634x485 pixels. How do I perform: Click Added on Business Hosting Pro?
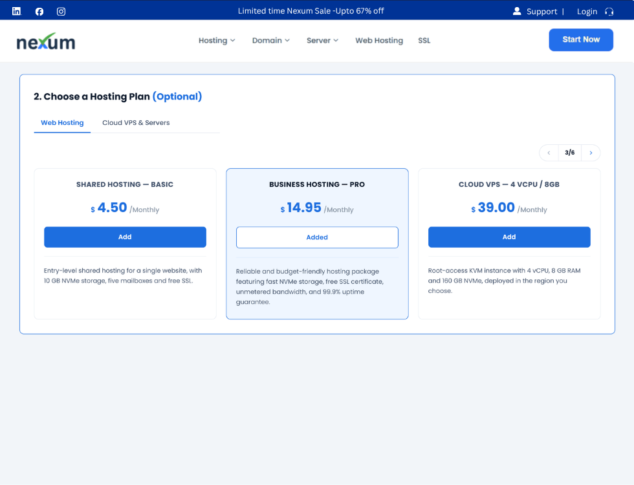click(x=317, y=237)
